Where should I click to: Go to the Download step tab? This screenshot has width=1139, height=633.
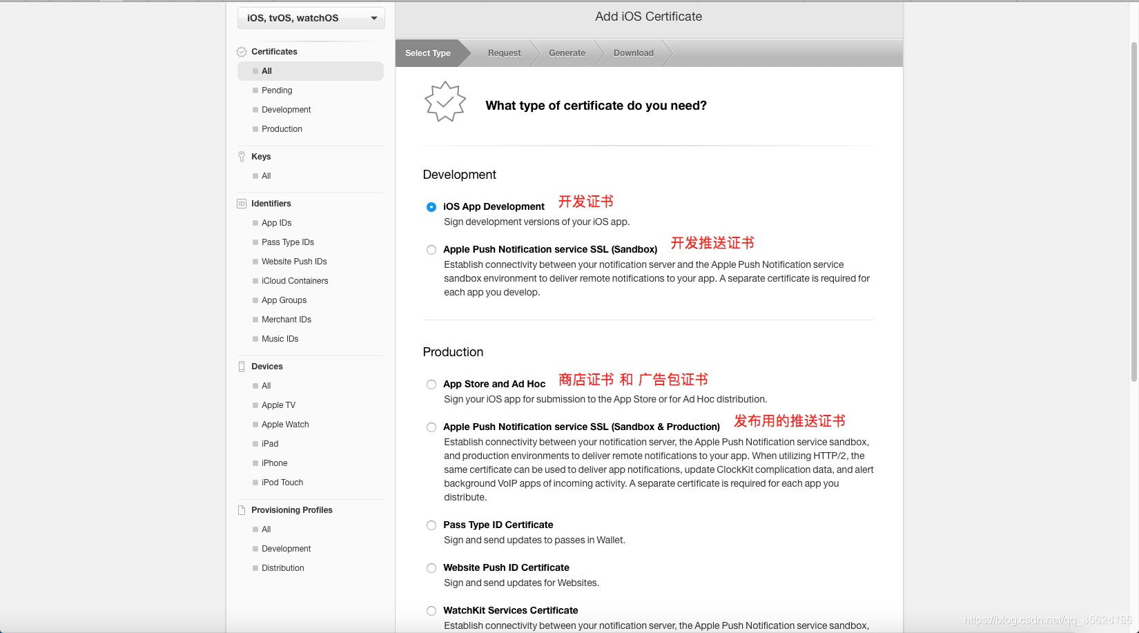pyautogui.click(x=634, y=53)
